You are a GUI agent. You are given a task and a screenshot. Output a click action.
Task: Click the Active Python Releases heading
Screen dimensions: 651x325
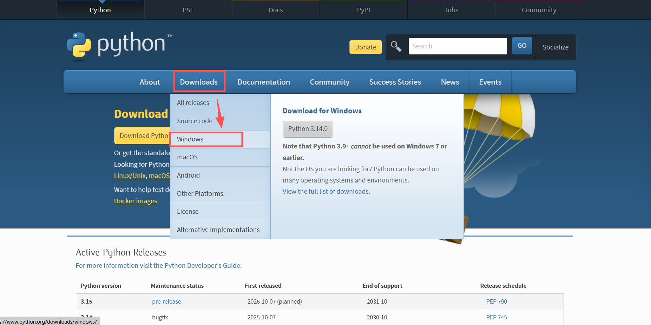tap(121, 252)
